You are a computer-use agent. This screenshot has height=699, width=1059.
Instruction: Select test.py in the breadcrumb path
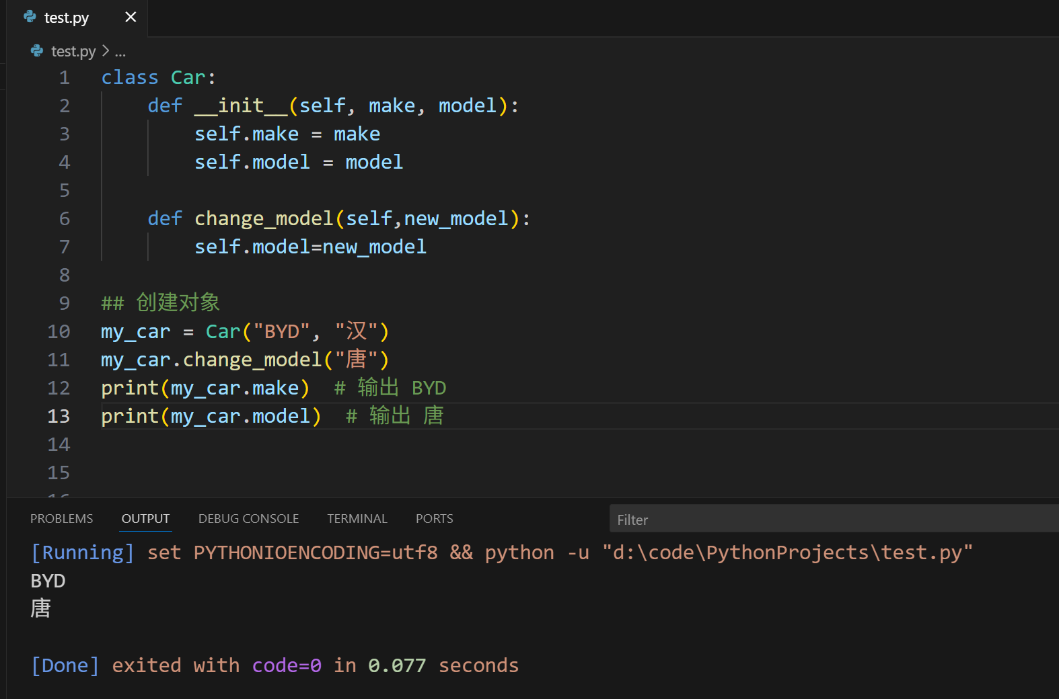(73, 51)
